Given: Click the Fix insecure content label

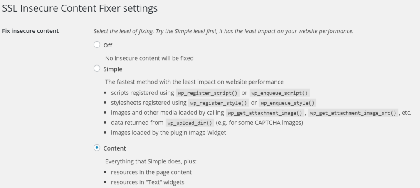Looking at the screenshot, I should 30,31.
